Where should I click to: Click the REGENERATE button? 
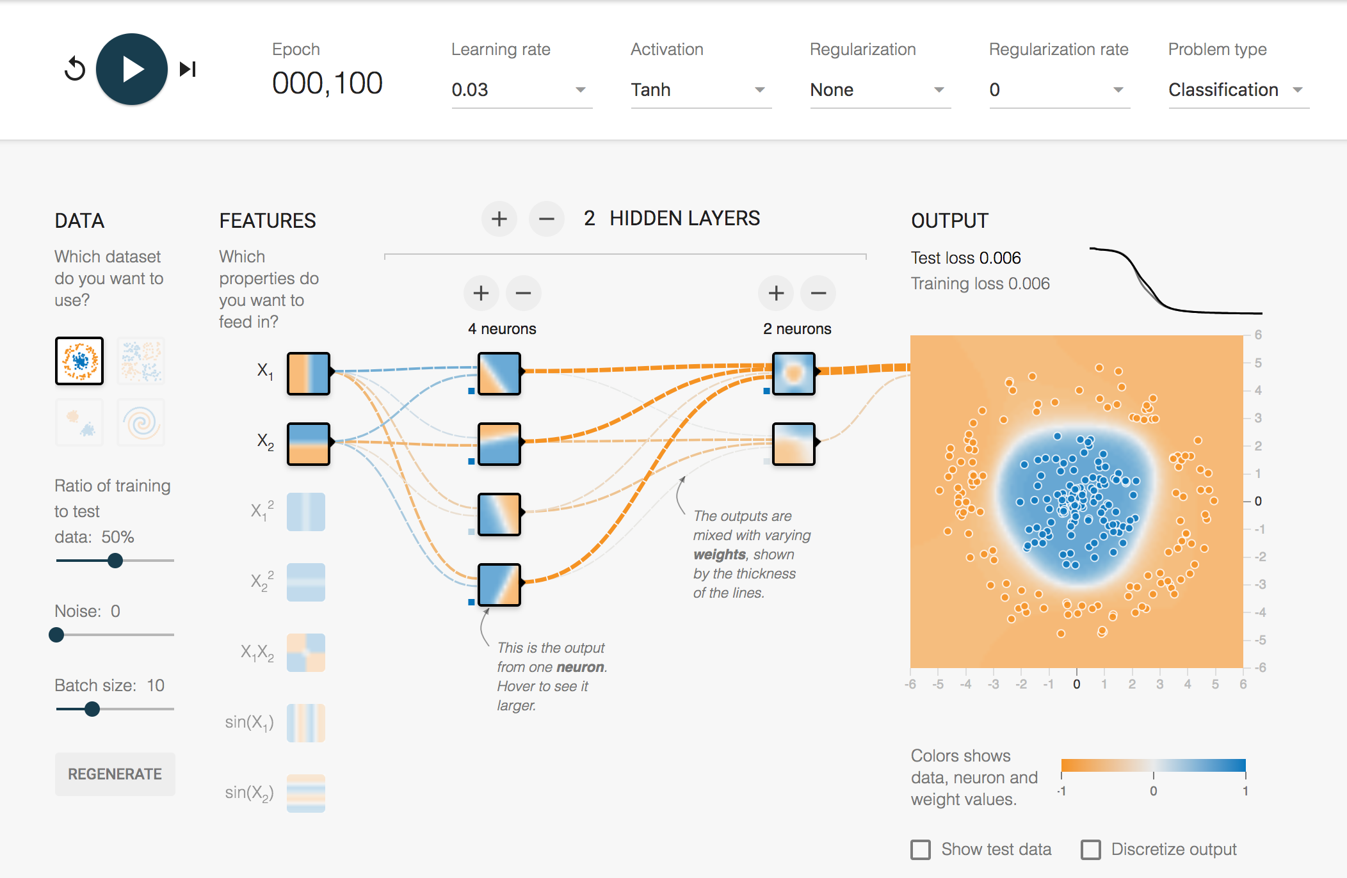[x=115, y=774]
